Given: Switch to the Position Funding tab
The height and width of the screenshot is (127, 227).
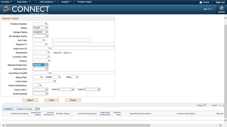Looking at the screenshot, I should [24, 109].
